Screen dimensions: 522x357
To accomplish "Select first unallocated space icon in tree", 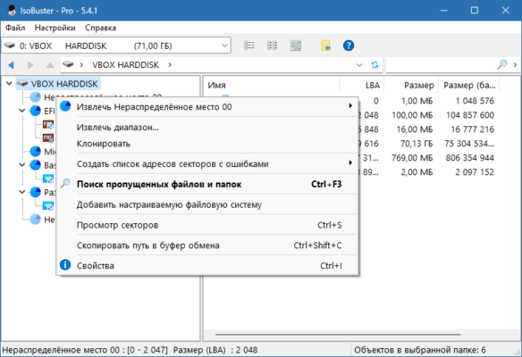I will [35, 97].
